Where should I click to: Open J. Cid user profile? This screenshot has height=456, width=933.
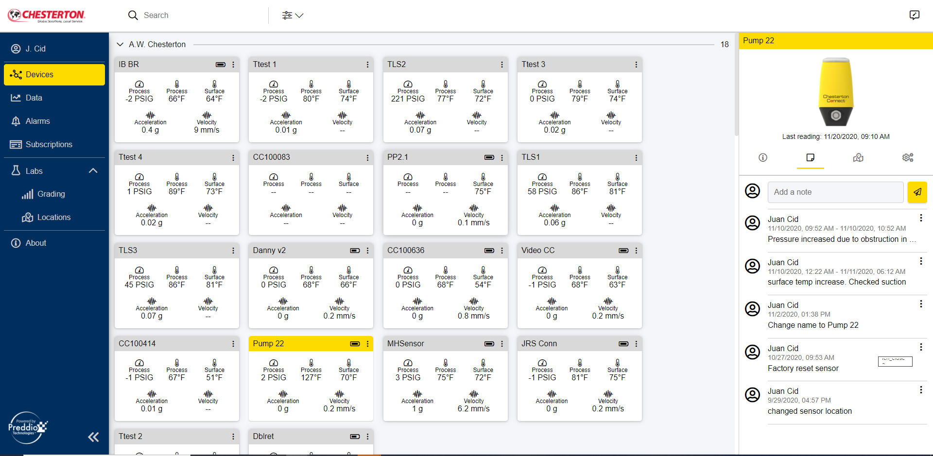[35, 49]
